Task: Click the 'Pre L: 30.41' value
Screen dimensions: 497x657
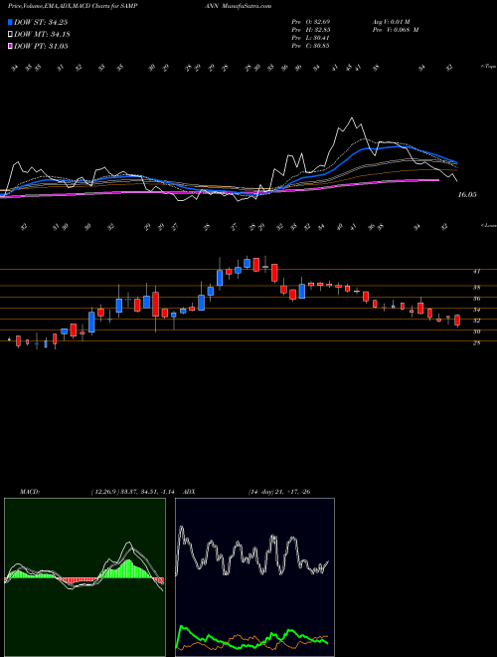Action: point(310,38)
